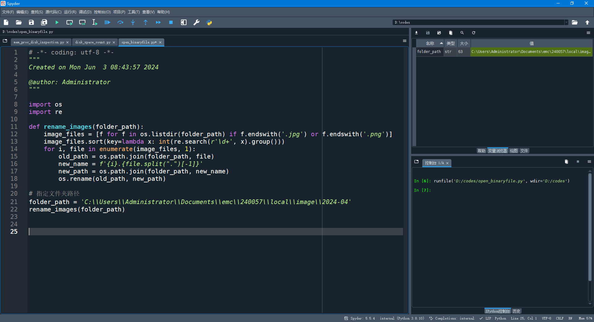Click the LSP: Python status bar entry

tap(493, 318)
